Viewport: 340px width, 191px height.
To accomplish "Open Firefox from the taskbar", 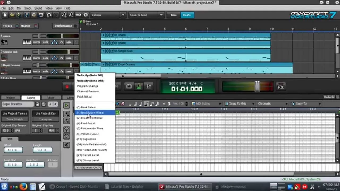I will 23,186.
